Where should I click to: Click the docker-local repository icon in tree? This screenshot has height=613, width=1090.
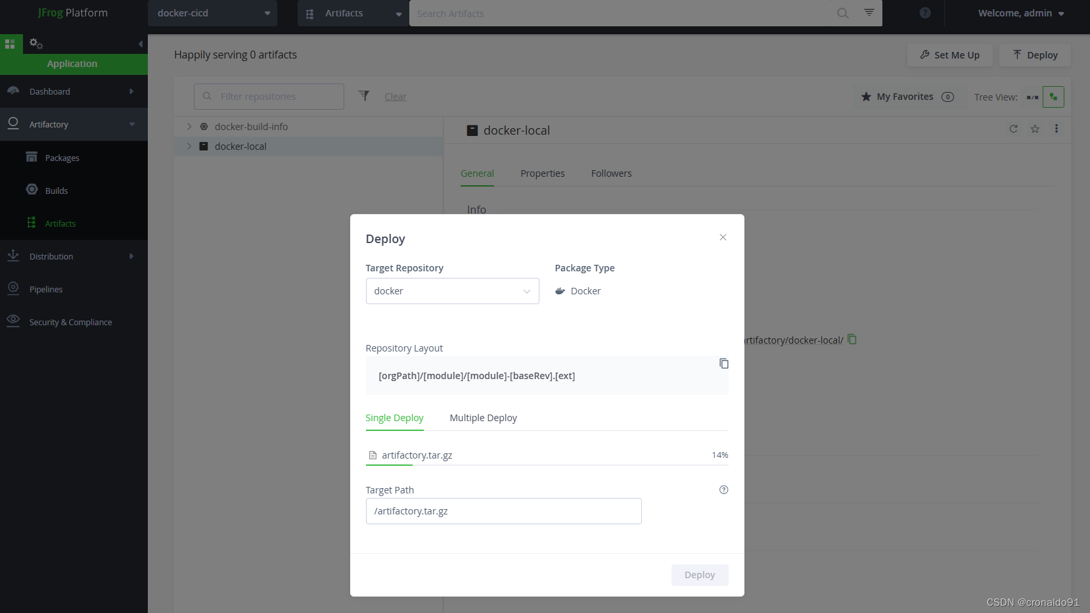[204, 147]
